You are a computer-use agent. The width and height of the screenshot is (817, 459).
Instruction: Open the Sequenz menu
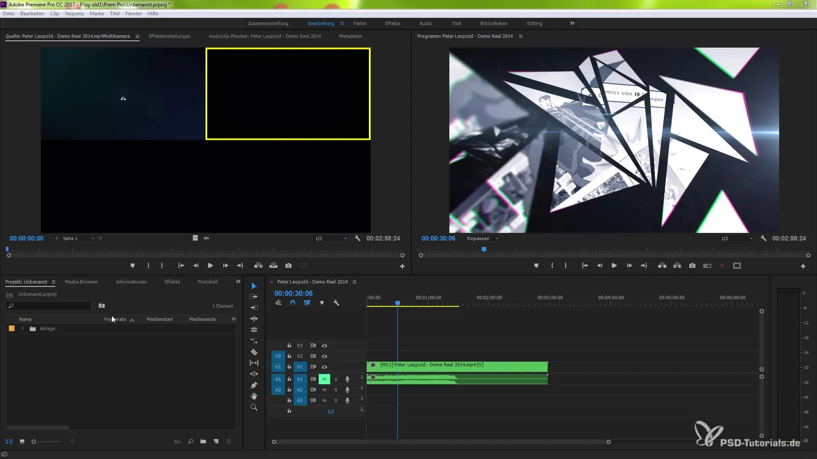[74, 14]
